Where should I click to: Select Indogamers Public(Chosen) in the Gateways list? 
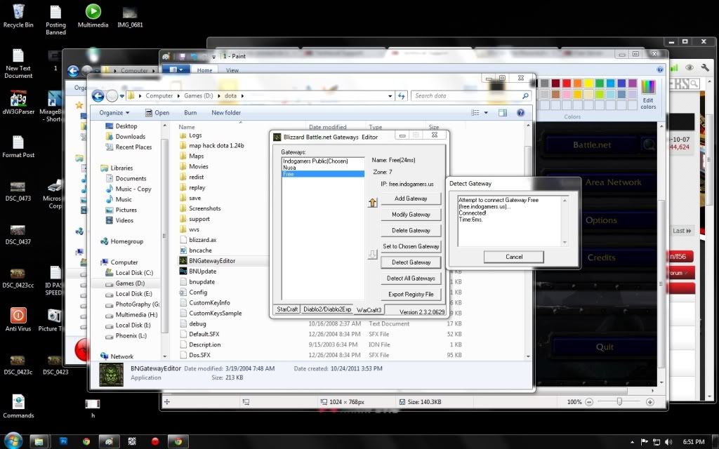click(323, 161)
